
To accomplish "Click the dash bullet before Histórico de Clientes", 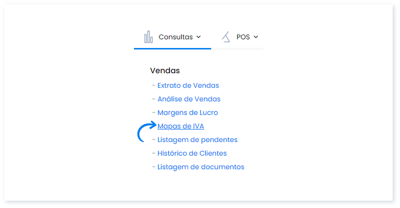I will (x=153, y=153).
